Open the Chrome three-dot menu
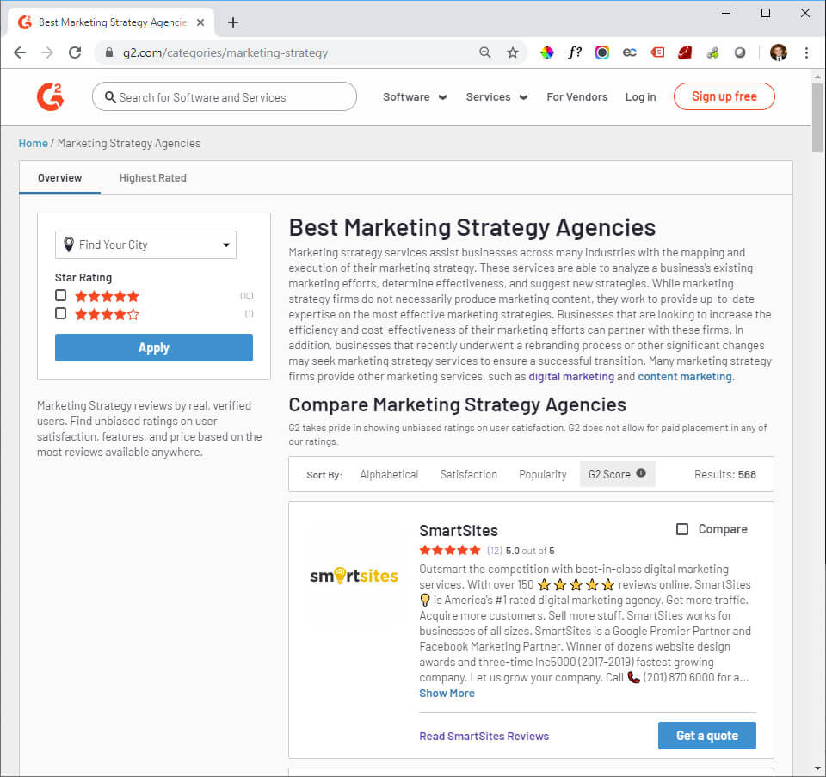The width and height of the screenshot is (826, 777). pyautogui.click(x=806, y=52)
